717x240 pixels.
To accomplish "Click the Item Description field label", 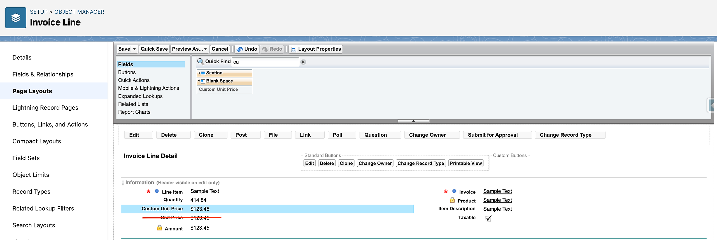I will [457, 209].
